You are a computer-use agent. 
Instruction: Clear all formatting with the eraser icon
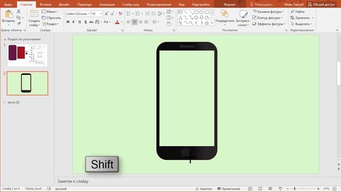[120, 14]
